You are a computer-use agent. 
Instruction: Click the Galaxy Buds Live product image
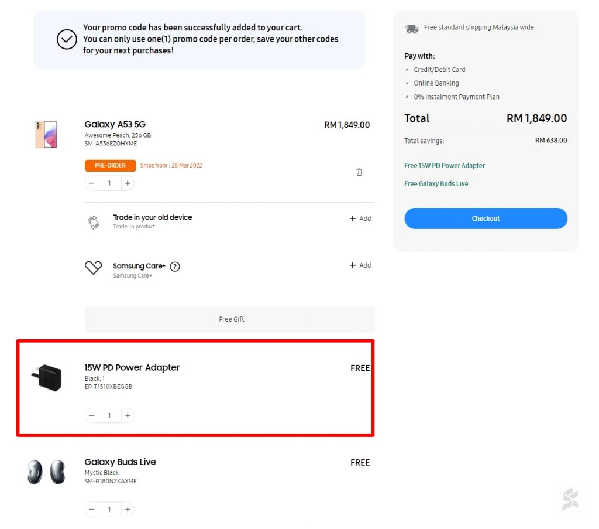point(46,472)
